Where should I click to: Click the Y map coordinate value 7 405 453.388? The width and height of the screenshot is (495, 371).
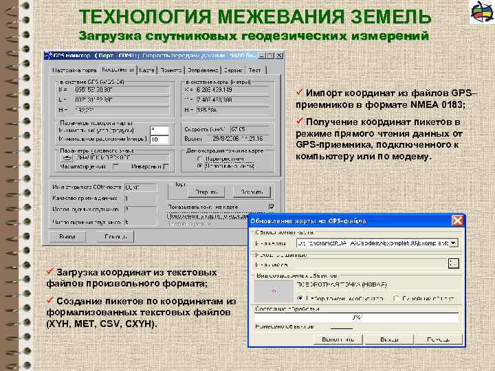232,100
